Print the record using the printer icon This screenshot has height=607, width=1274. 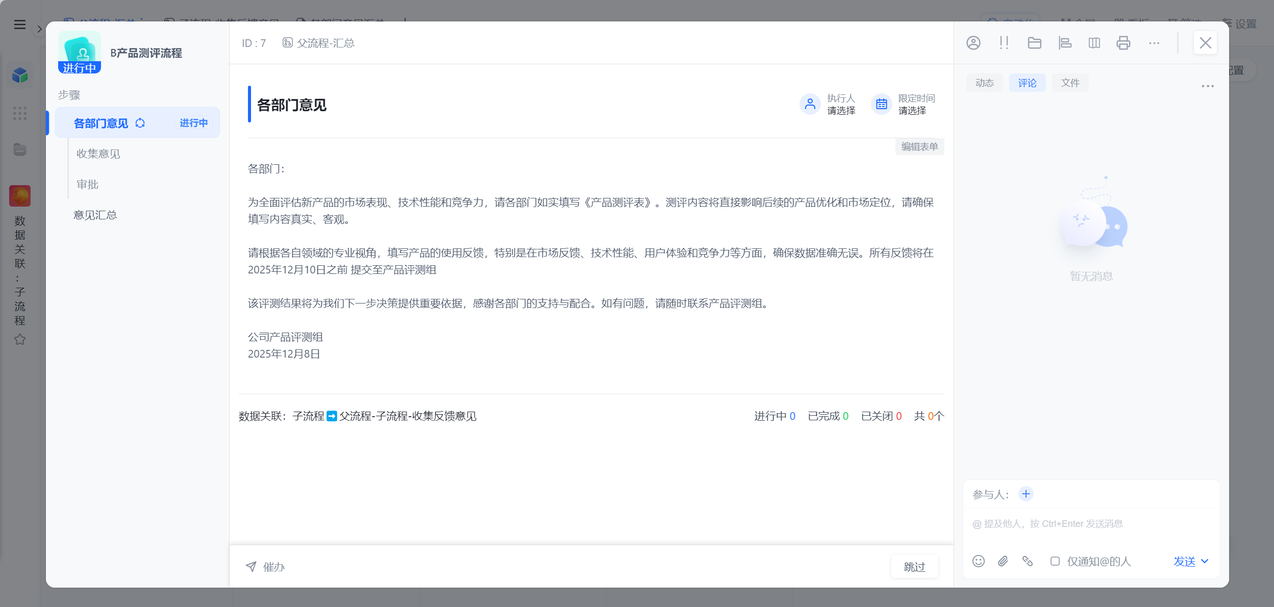1123,43
